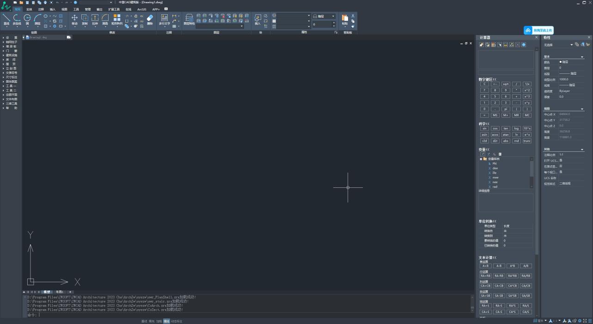This screenshot has width=593, height=324.
Task: Collapse the 基本 section in properties panel
Action: click(582, 57)
